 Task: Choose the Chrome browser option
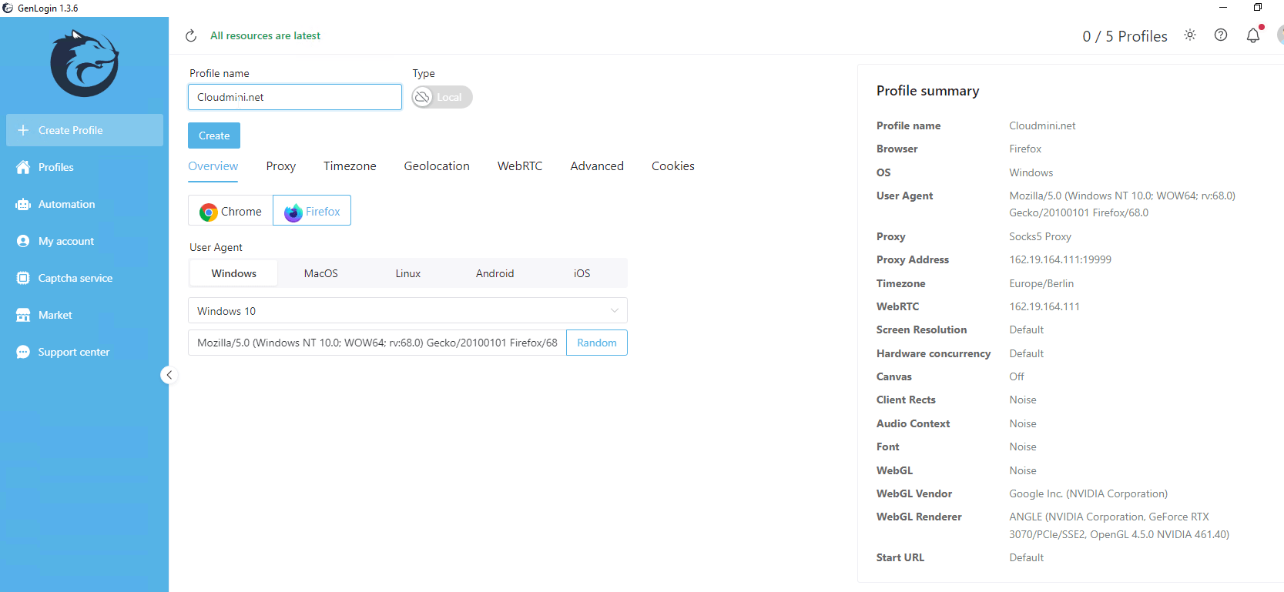[x=230, y=210]
